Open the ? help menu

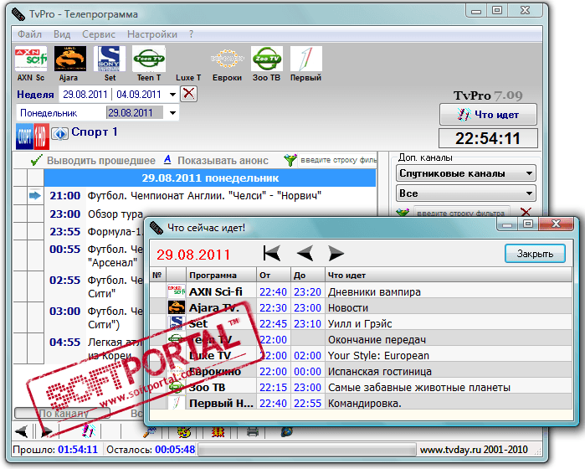point(191,34)
